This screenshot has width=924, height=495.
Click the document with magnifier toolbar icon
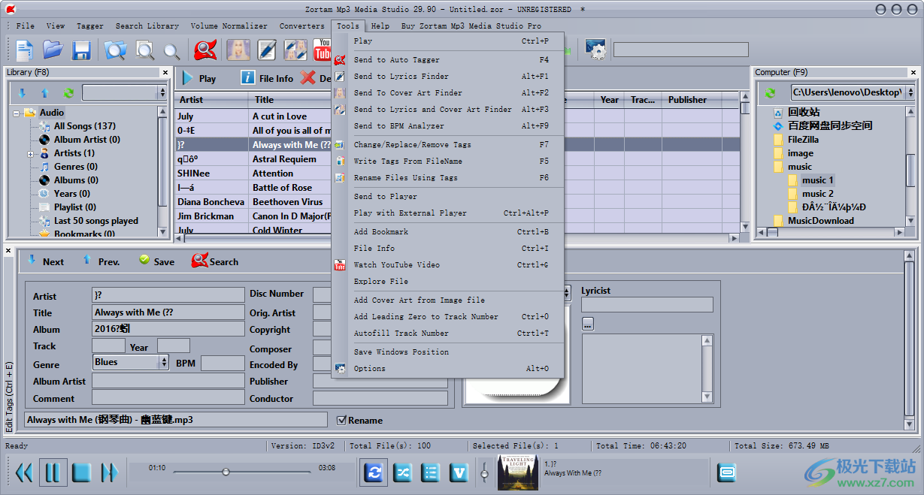pyautogui.click(x=144, y=50)
